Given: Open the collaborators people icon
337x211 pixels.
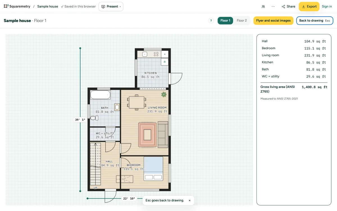Looking at the screenshot, I should (x=263, y=6).
